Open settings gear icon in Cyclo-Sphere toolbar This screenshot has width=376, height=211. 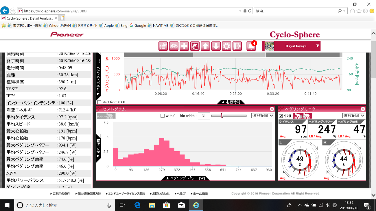226,46
